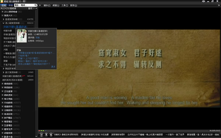
Task: Expand the category with count (20139)
Action: coord(3,133)
